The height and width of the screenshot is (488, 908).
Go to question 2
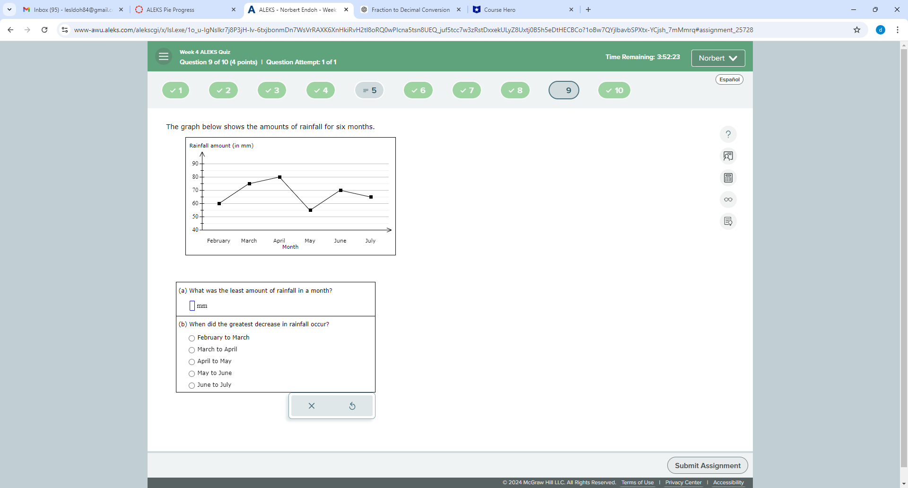(224, 90)
